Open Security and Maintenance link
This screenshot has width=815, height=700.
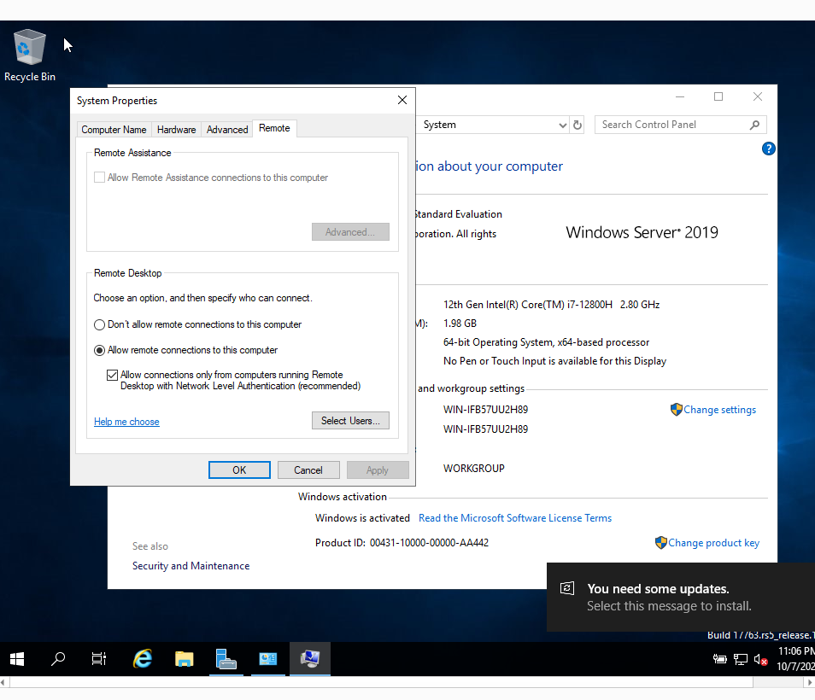(x=191, y=565)
